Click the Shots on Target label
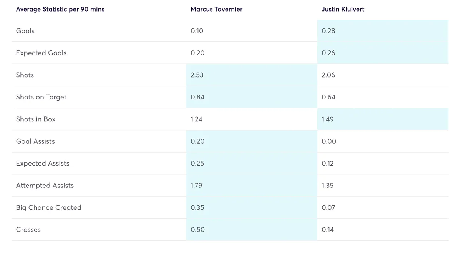Viewport: 461px width, 257px height. 41,97
